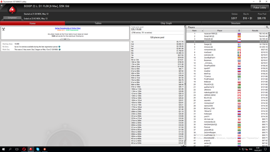This screenshot has width=270, height=152.
Task: Open Opera browser from the taskbar
Action: [x=24, y=149]
